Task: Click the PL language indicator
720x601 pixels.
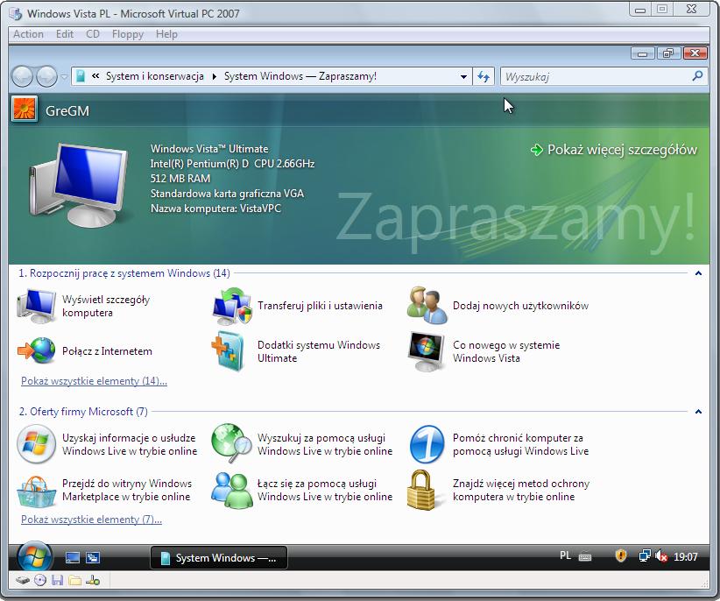Action: (565, 556)
